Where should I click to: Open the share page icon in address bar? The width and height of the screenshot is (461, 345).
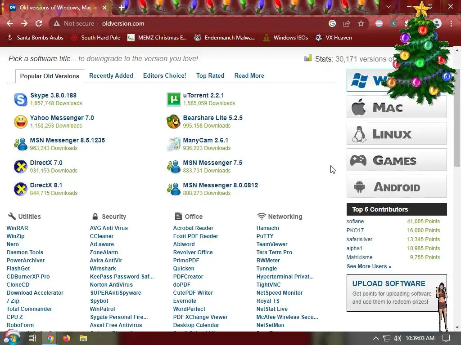(x=347, y=23)
